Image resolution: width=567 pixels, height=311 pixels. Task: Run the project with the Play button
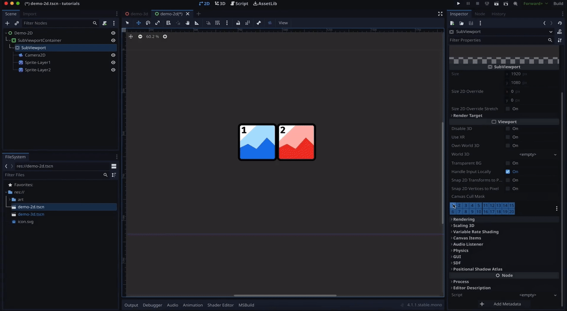[x=458, y=4]
